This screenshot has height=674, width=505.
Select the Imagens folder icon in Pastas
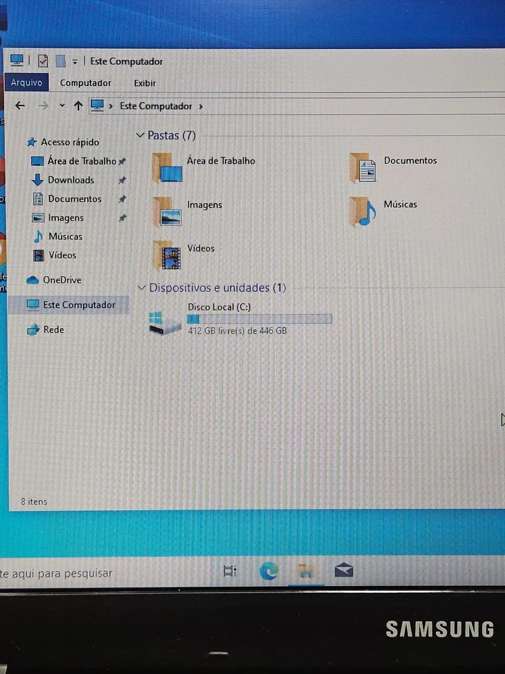click(x=168, y=211)
